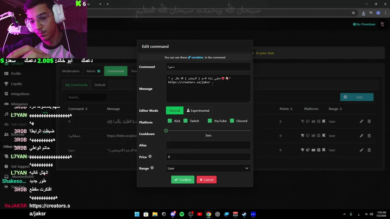
Task: Open Get Support in the sidebar
Action: pos(20,166)
